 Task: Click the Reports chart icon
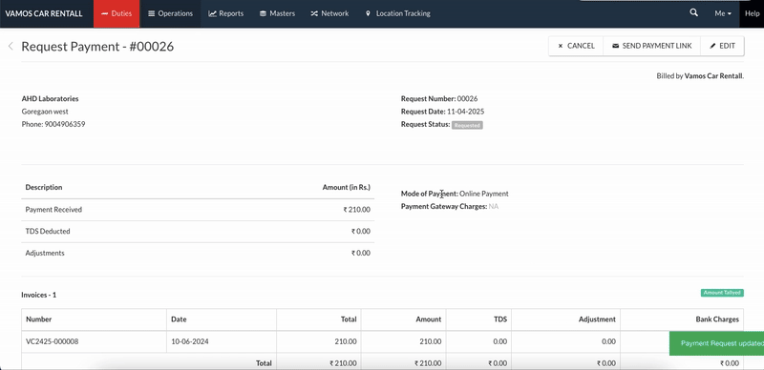212,13
